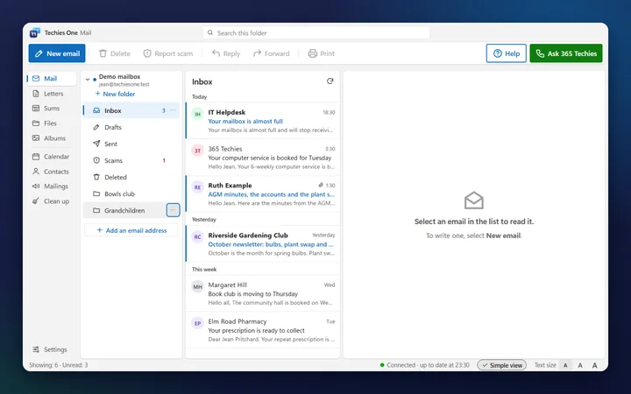Open Letters in the left sidebar

[52, 94]
